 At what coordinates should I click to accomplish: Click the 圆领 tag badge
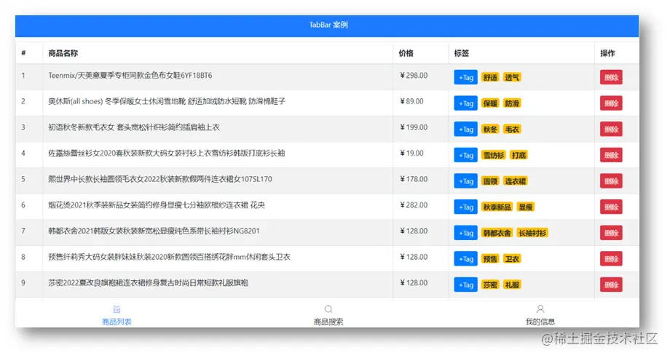click(x=490, y=181)
